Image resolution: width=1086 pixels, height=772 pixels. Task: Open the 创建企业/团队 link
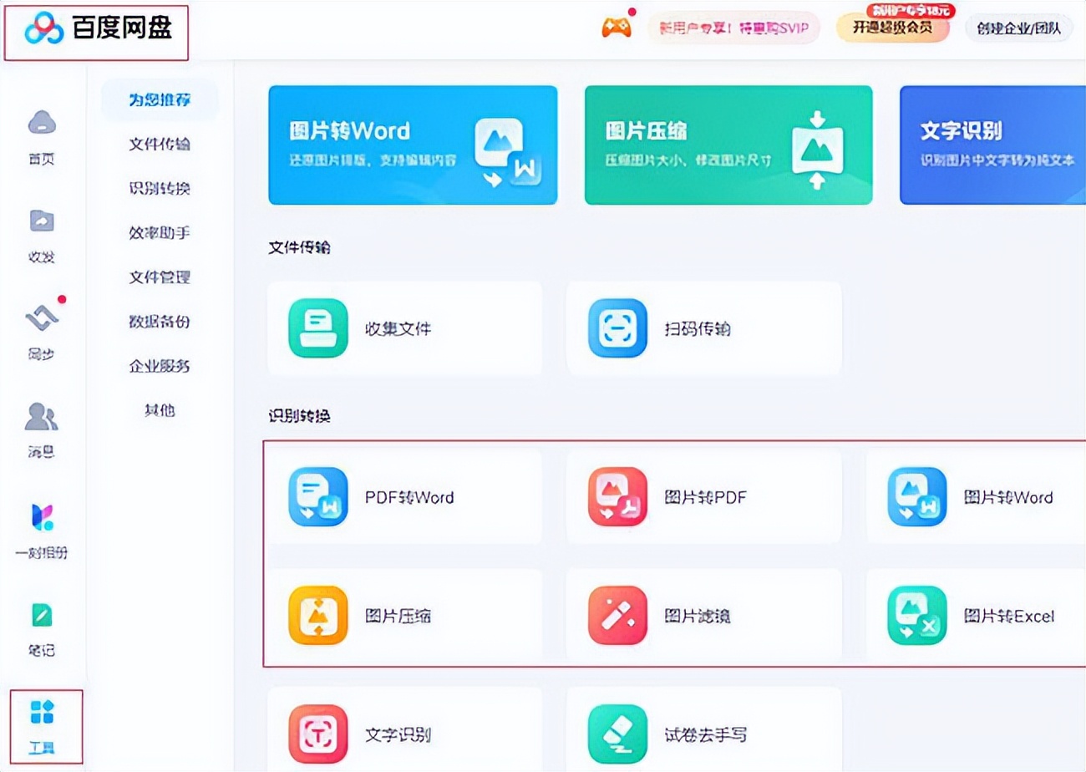click(x=1018, y=28)
